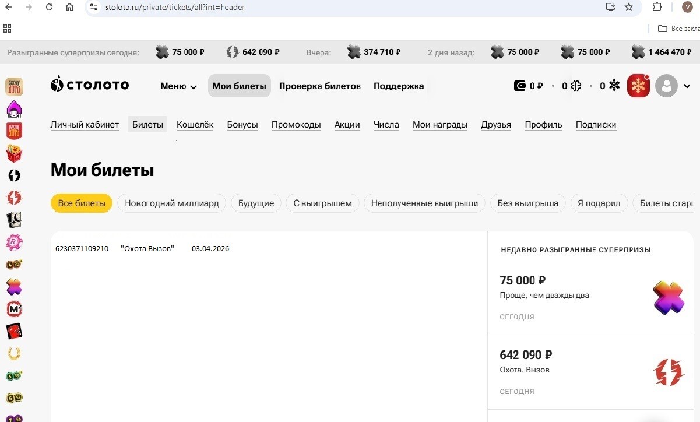Click the browser back arrow
The height and width of the screenshot is (422, 700).
tap(8, 7)
